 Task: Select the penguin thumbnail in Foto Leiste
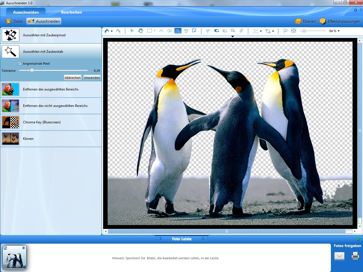coord(14,258)
